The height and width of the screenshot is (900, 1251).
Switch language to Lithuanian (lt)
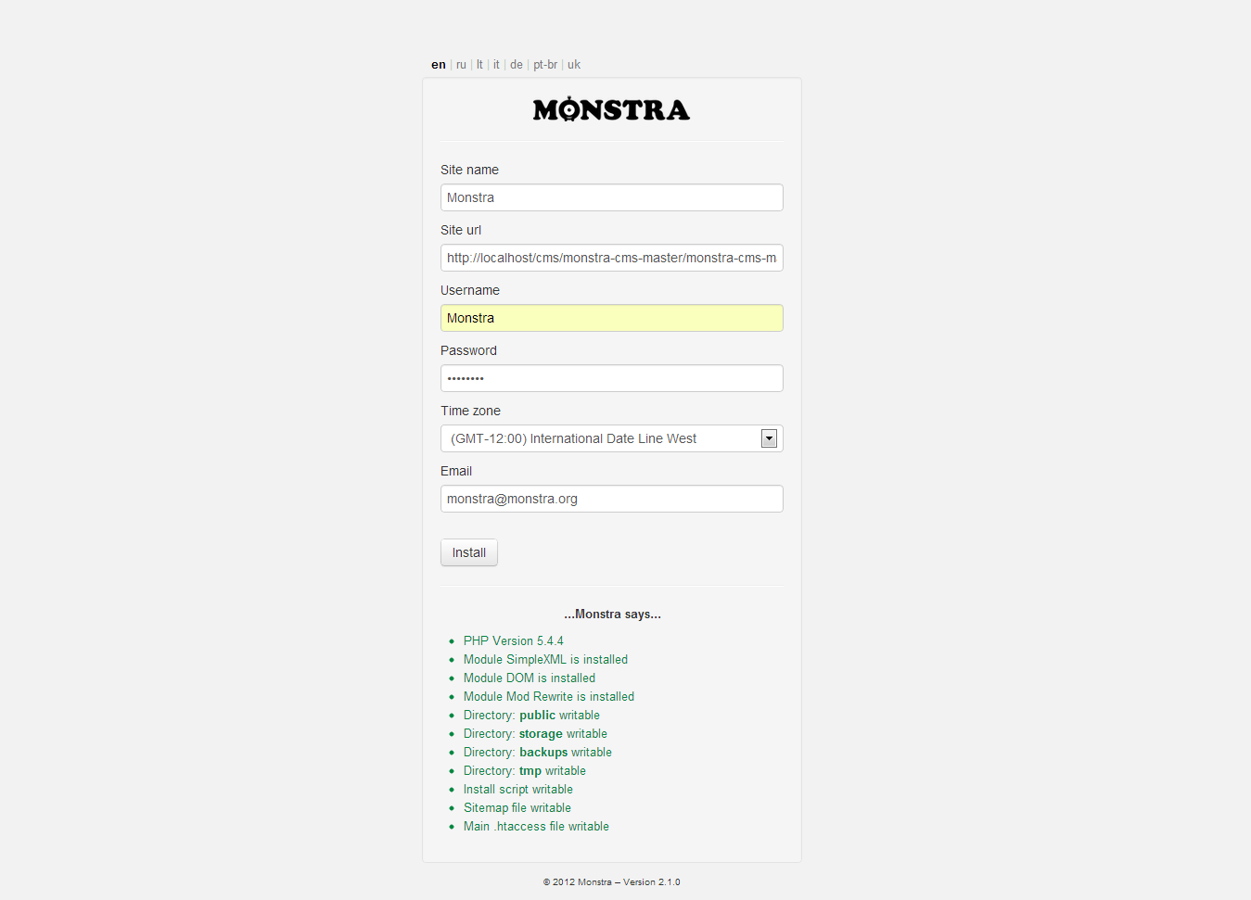pyautogui.click(x=479, y=65)
